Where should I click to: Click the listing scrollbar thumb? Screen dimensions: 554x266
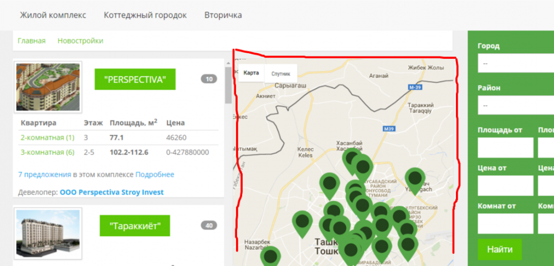coord(228,85)
